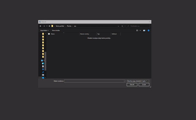Confirm with the Otevřít button
Image resolution: width=196 pixels, height=120 pixels.
click(x=132, y=85)
